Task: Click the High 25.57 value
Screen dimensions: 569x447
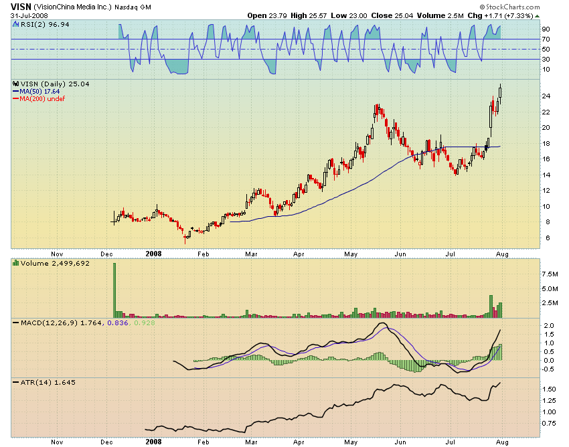Action: [x=309, y=15]
